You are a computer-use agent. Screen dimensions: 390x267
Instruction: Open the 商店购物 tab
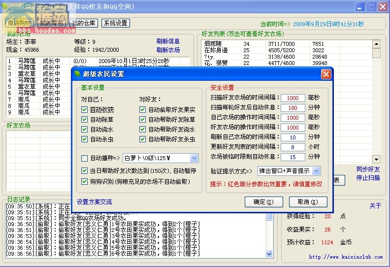pyautogui.click(x=19, y=23)
